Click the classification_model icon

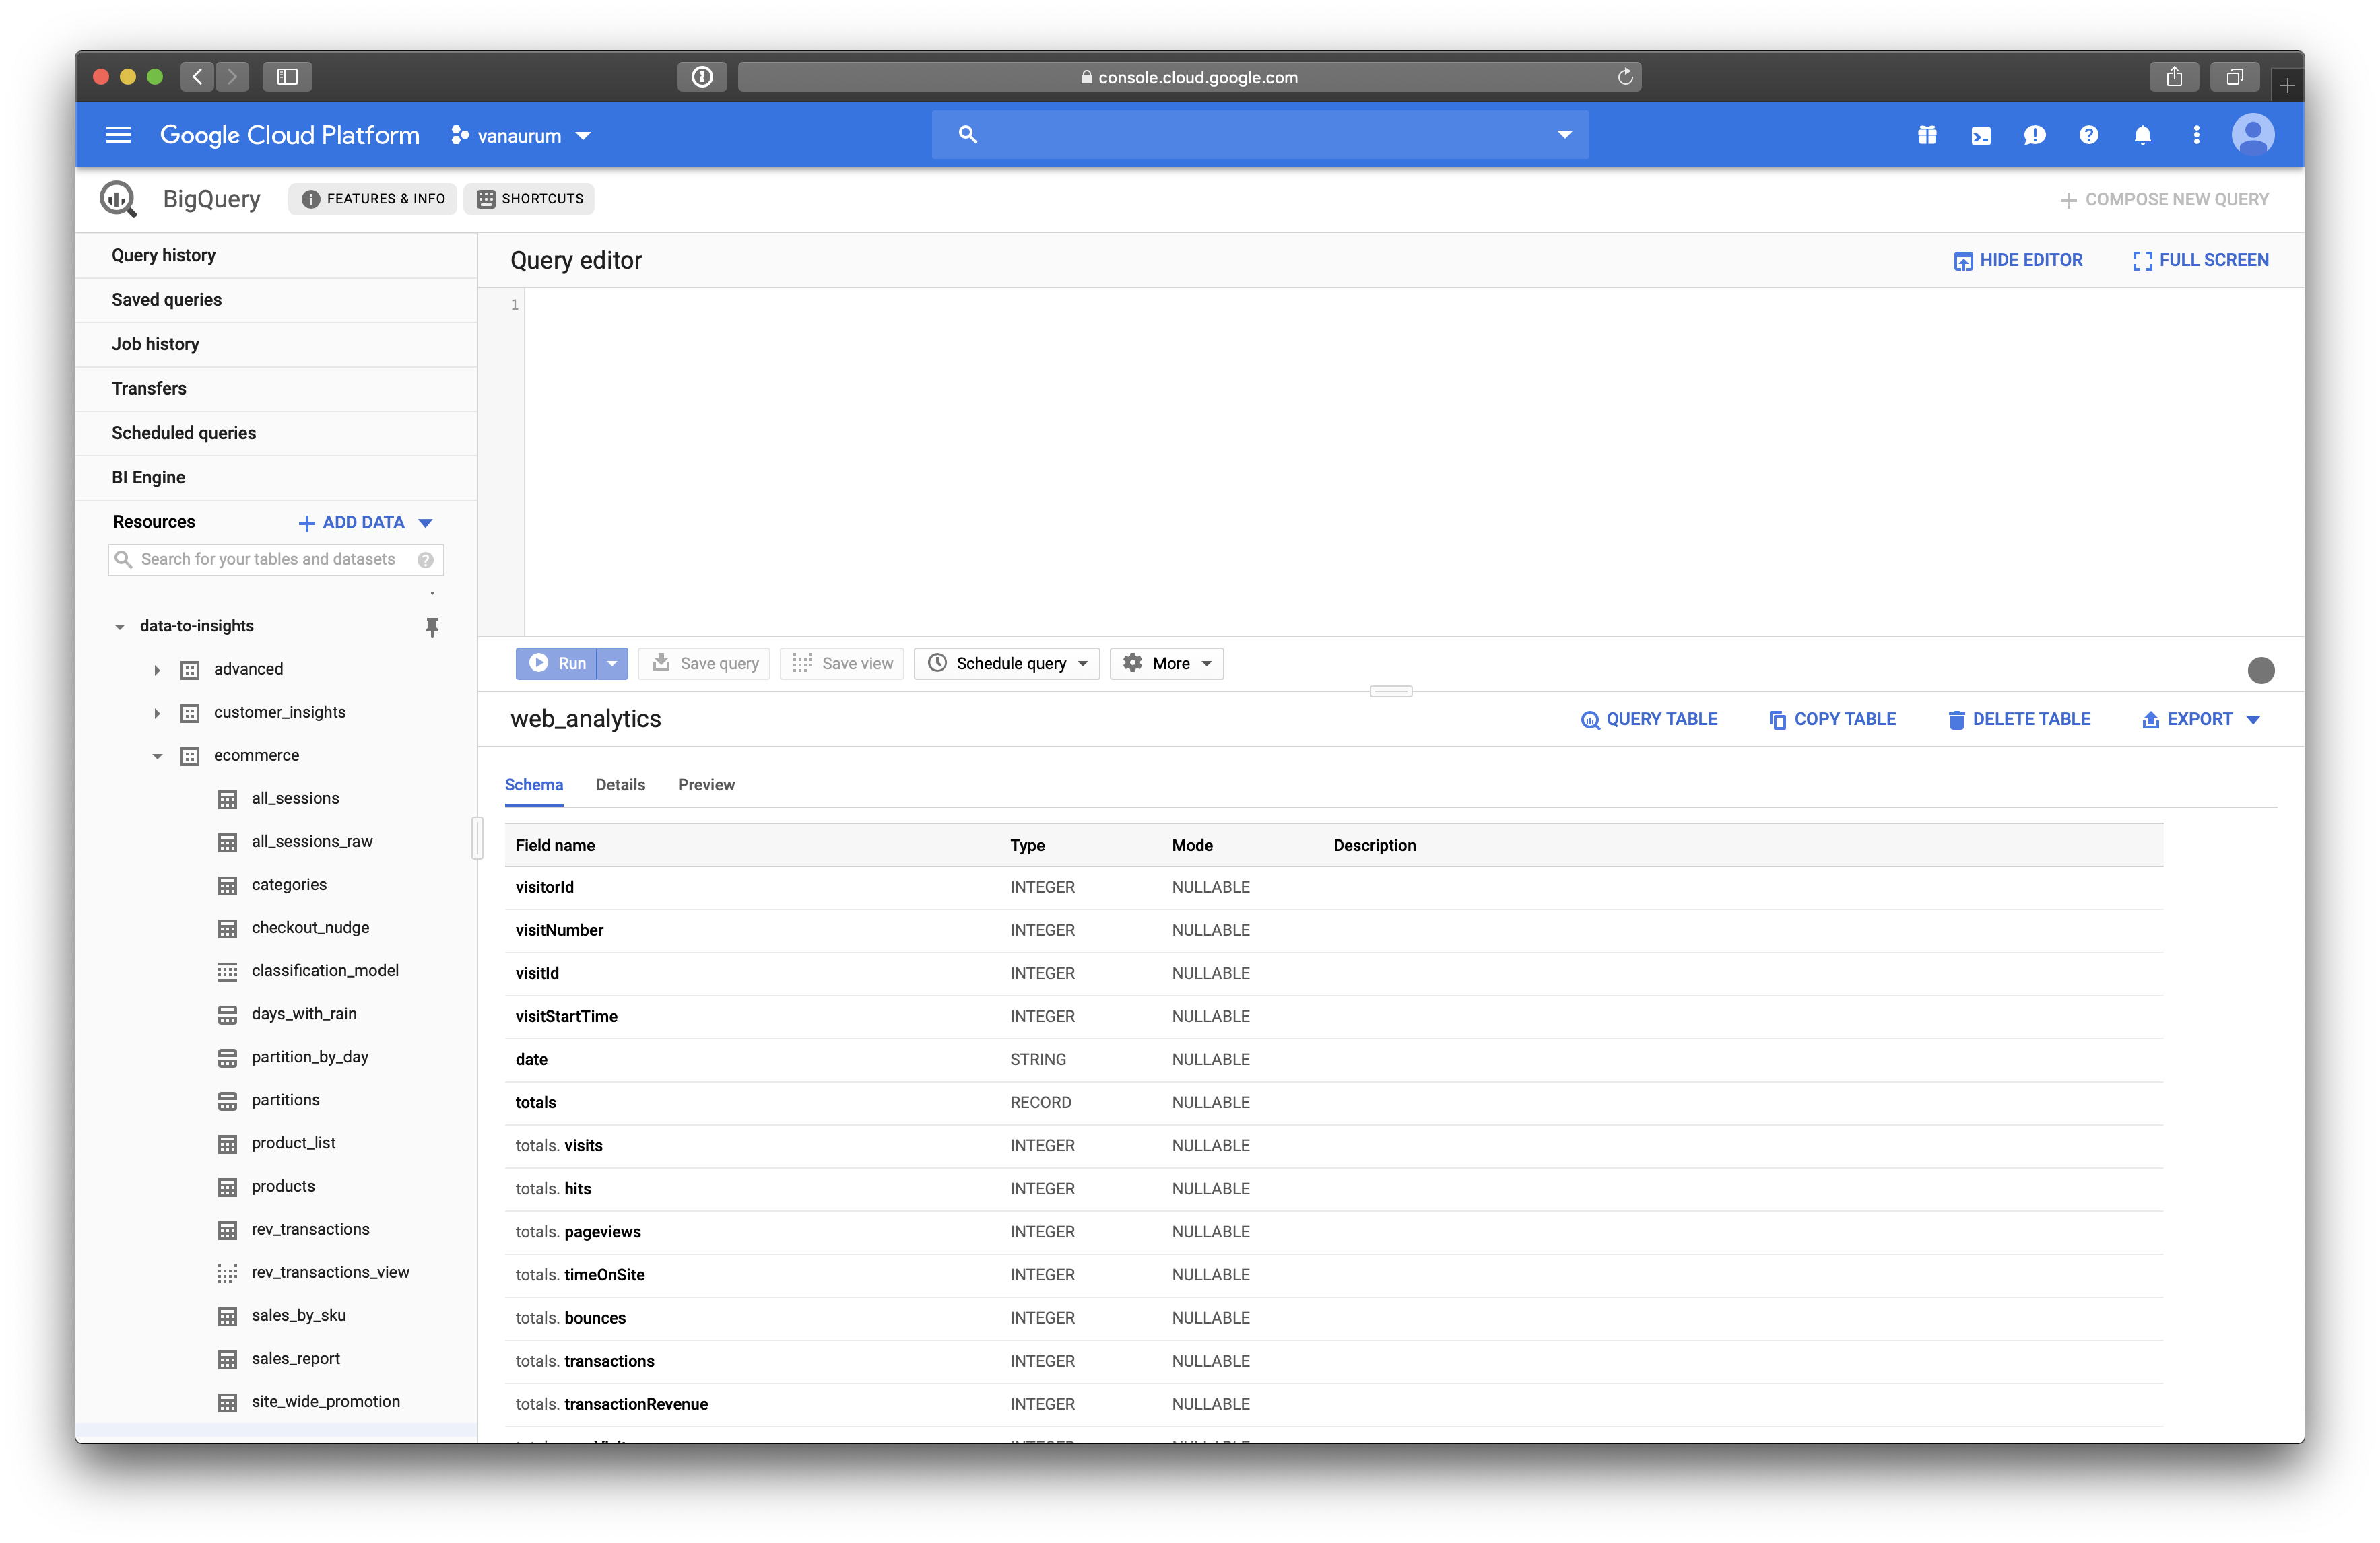pyautogui.click(x=228, y=971)
